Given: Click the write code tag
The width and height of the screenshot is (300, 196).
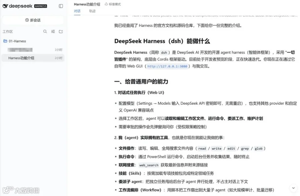Looking at the screenshot, I should [217, 149].
